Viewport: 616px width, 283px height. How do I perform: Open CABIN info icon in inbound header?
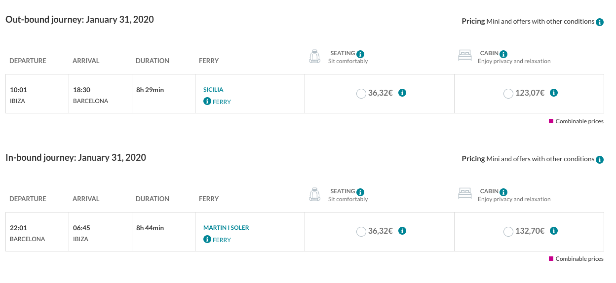coord(503,192)
